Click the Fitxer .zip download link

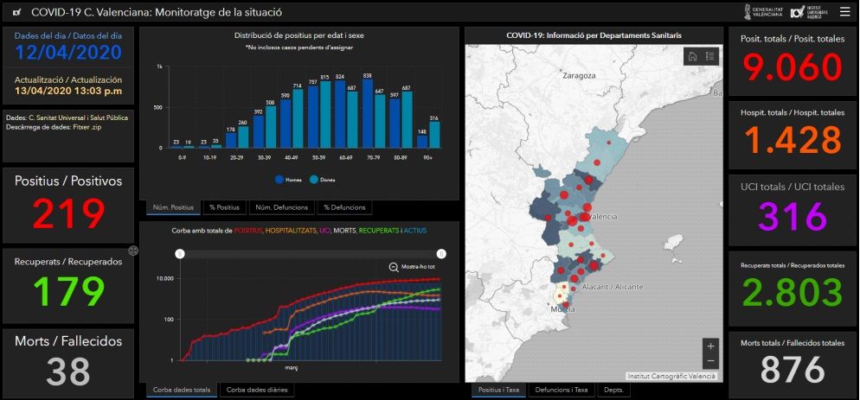coord(89,127)
